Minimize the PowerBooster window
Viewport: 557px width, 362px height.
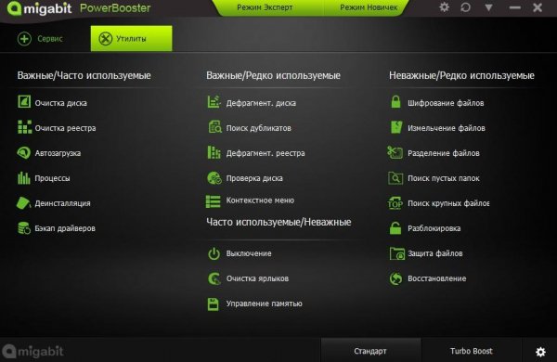(x=514, y=7)
